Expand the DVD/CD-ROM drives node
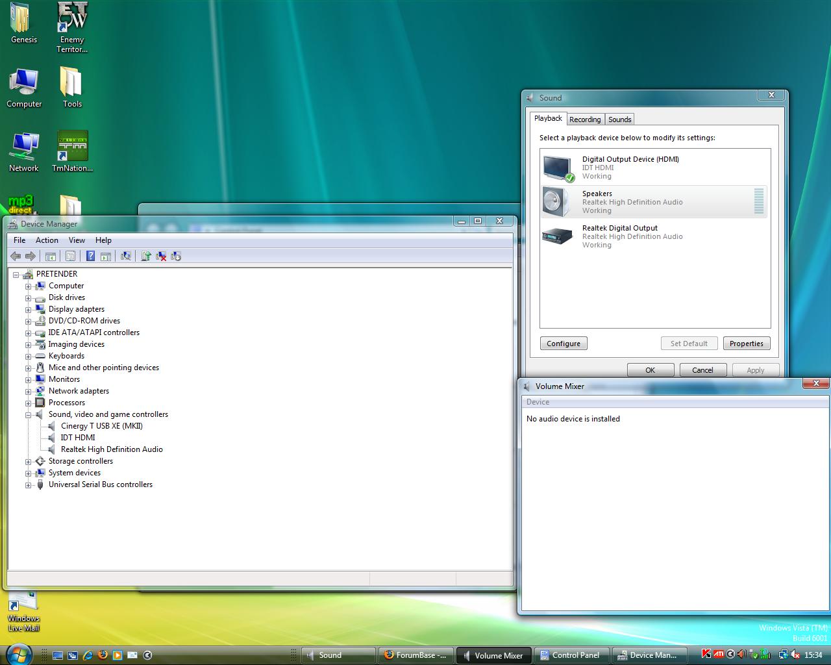Image resolution: width=831 pixels, height=665 pixels. [x=28, y=321]
